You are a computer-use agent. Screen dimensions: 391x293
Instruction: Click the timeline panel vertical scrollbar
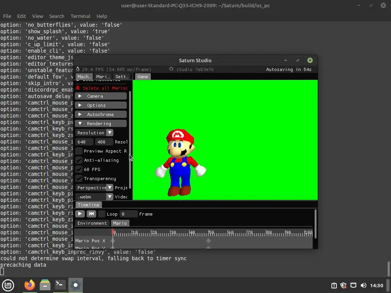(x=315, y=224)
